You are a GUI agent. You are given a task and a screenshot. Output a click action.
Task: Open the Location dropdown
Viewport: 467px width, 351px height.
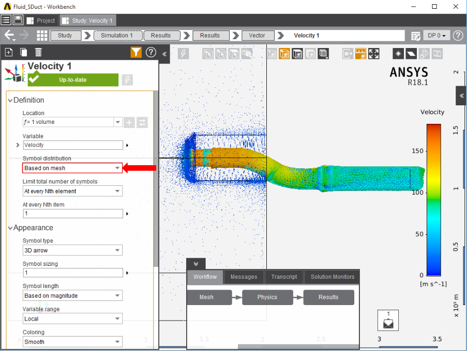click(118, 122)
